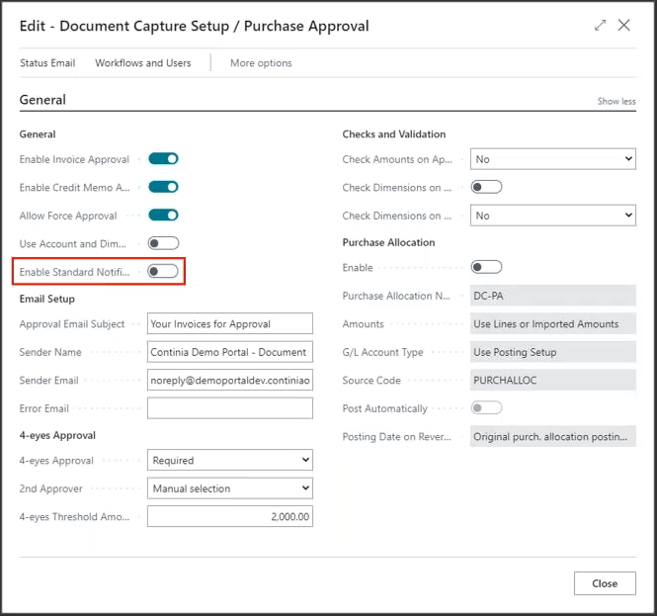
Task: Open the Status Email menu
Action: (47, 63)
